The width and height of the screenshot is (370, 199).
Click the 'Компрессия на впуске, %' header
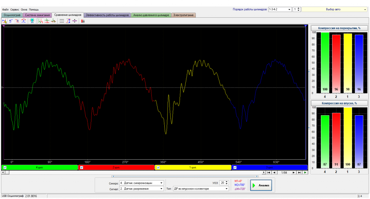pos(339,103)
